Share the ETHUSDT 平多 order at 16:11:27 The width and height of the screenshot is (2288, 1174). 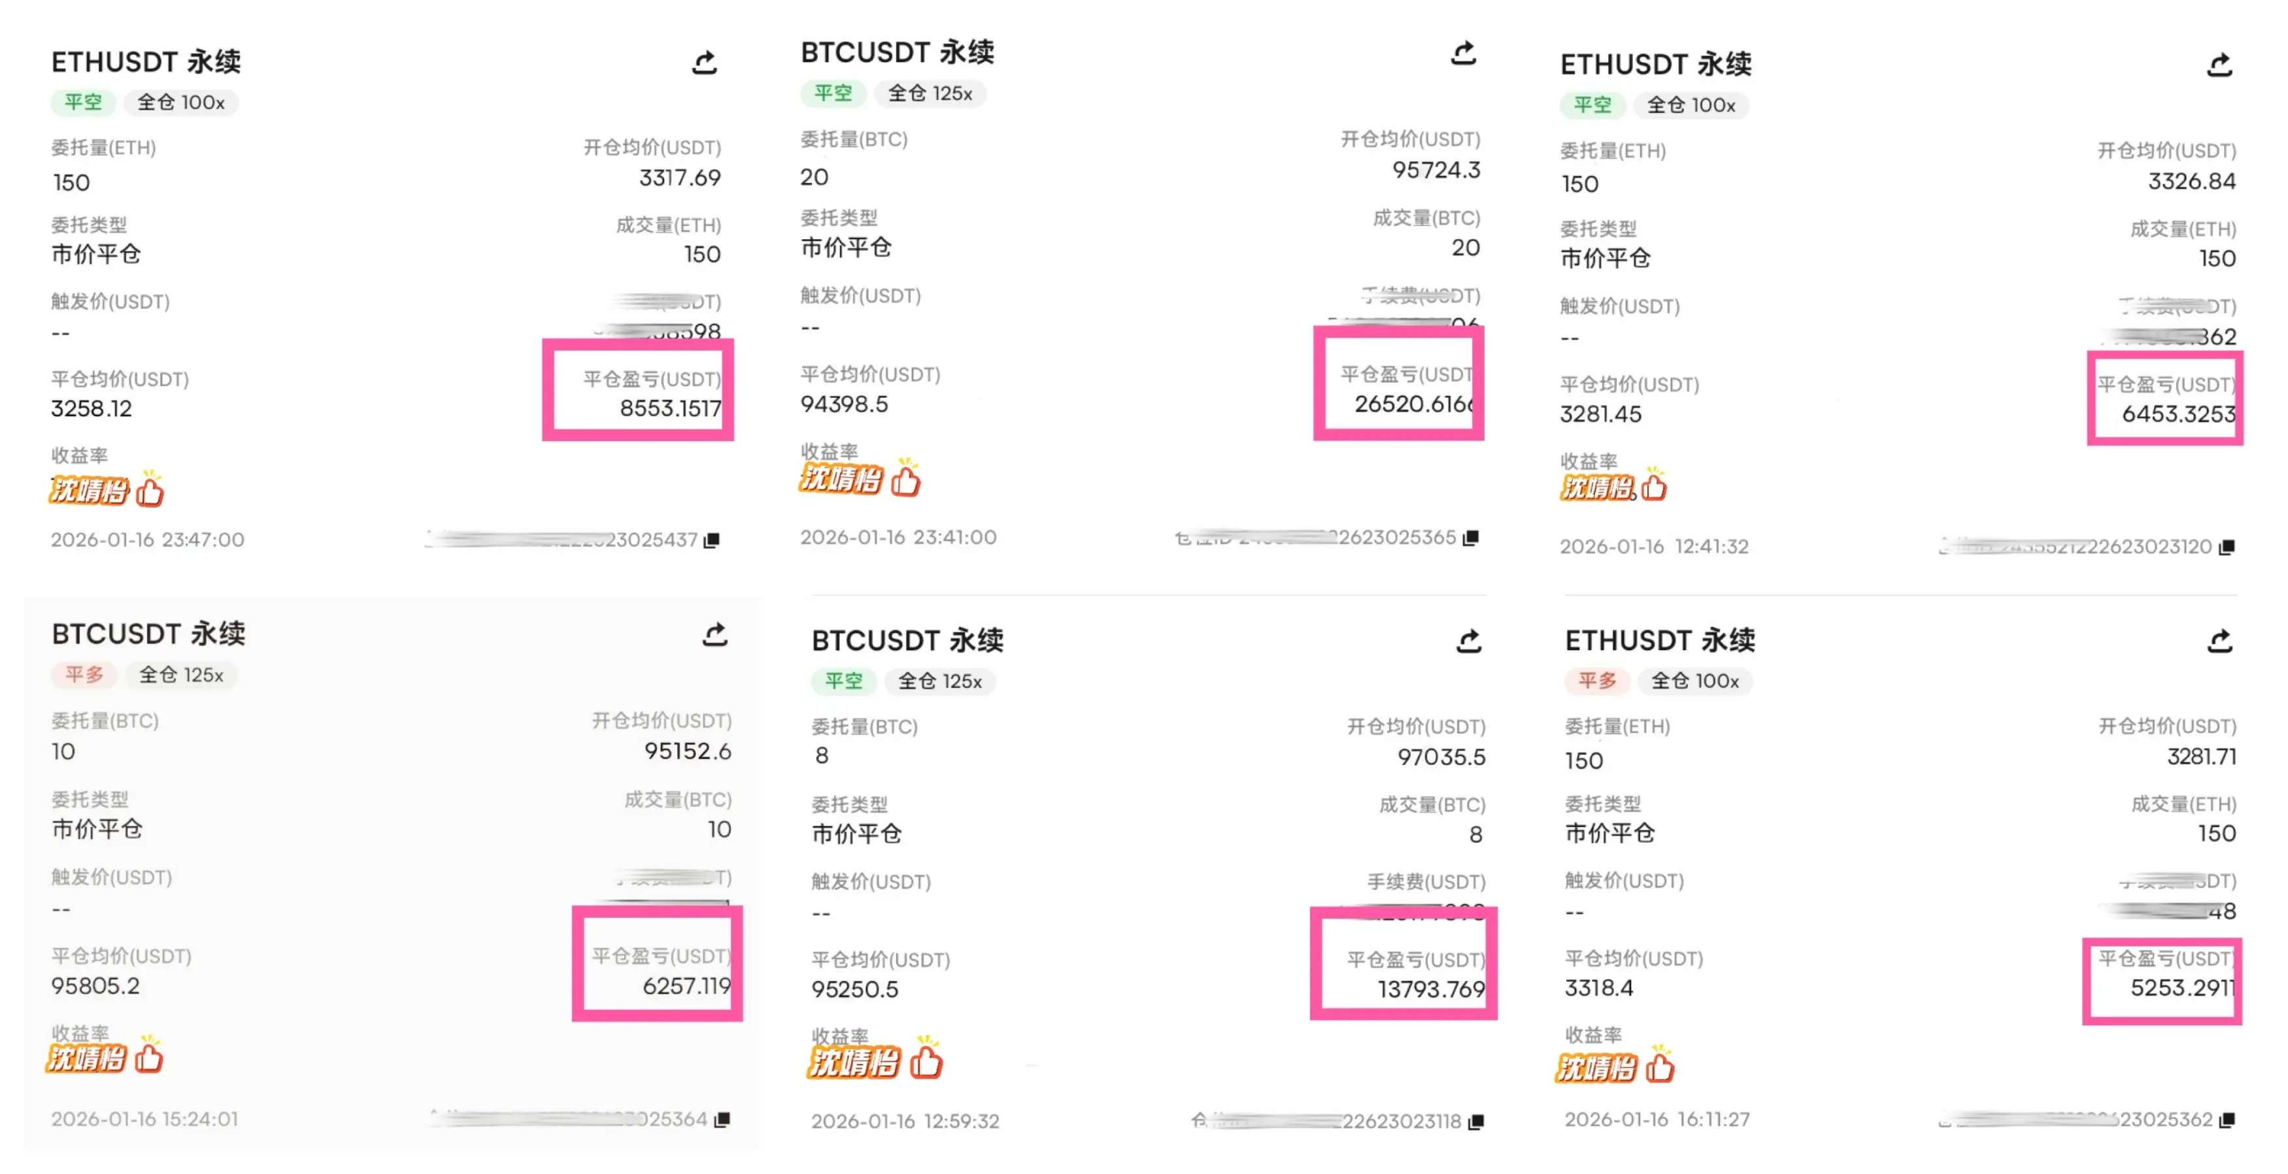click(2219, 641)
